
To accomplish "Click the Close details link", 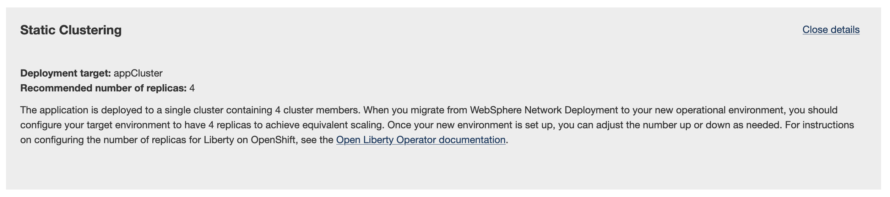I will tap(831, 30).
